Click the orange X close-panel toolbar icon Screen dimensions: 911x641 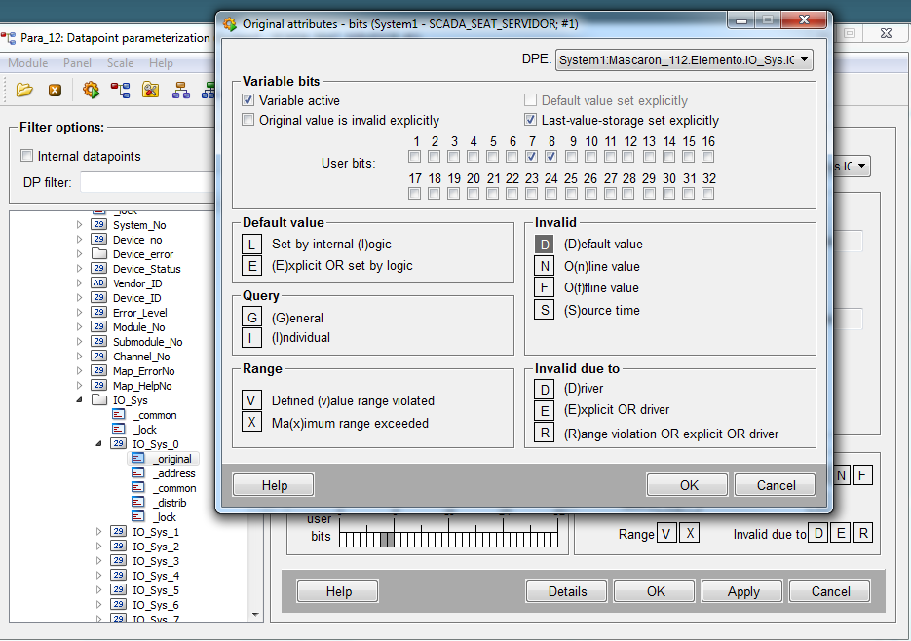(x=56, y=91)
